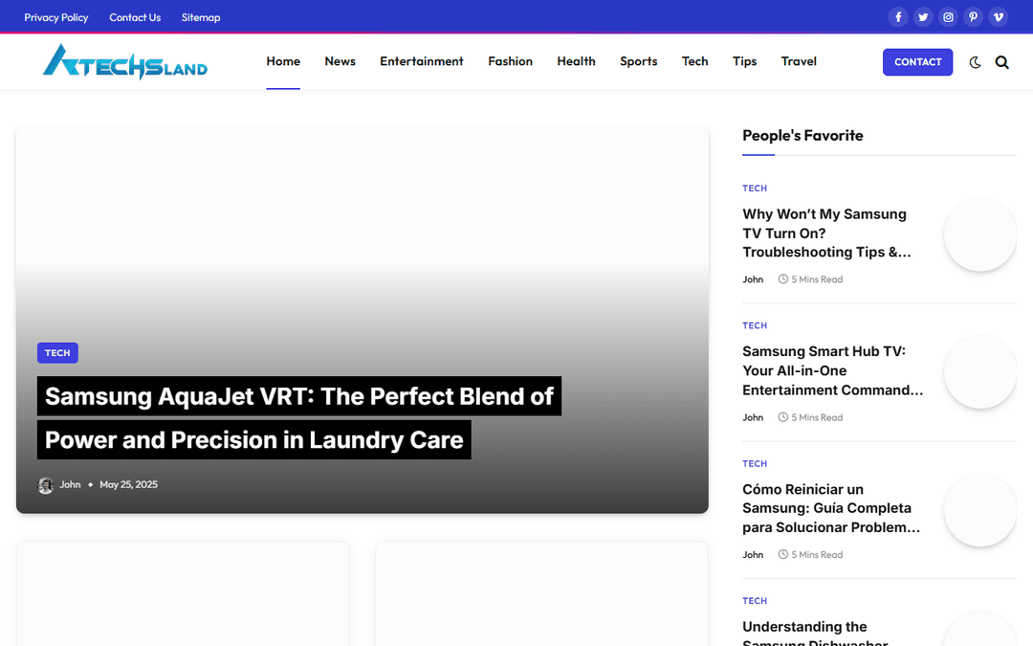Open the Contact Us link
The width and height of the screenshot is (1033, 646).
[135, 17]
